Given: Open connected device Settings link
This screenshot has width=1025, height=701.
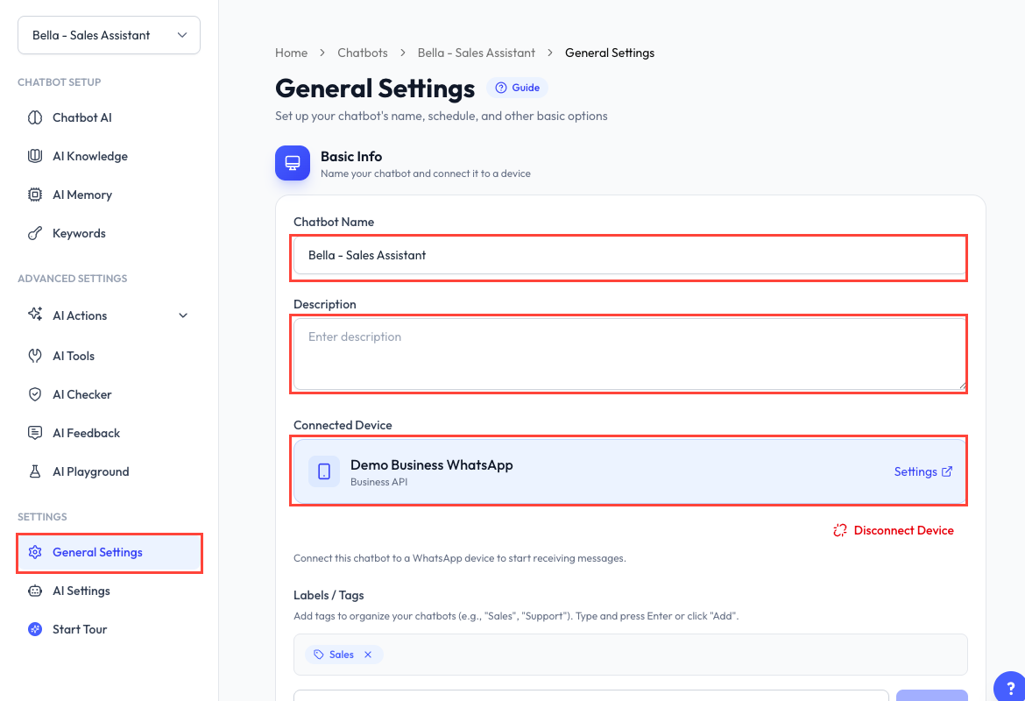Looking at the screenshot, I should coord(922,471).
